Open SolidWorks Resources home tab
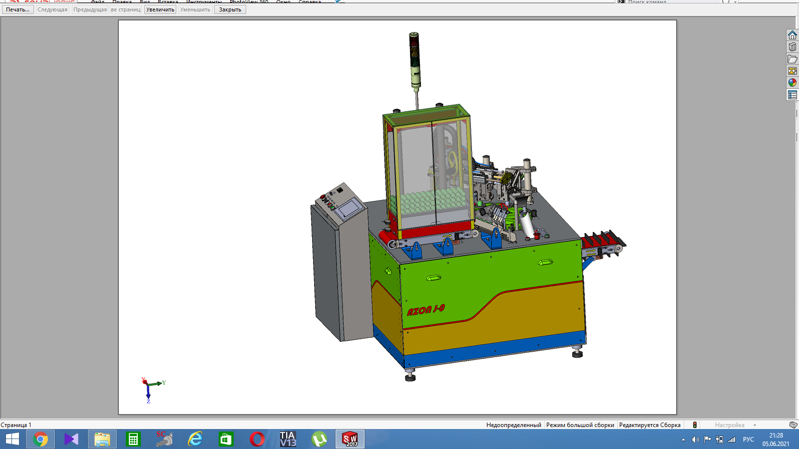This screenshot has height=449, width=799. (x=792, y=35)
